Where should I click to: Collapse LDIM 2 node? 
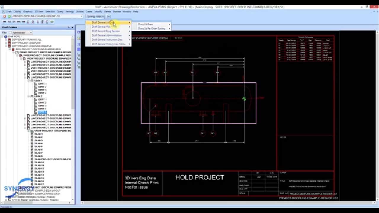pyautogui.click(x=28, y=96)
